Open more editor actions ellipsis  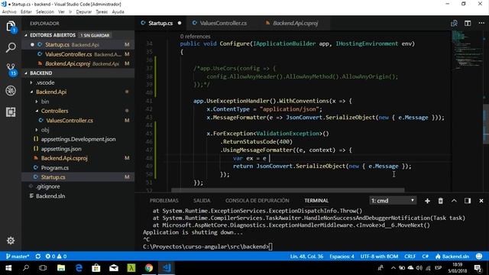click(x=481, y=23)
